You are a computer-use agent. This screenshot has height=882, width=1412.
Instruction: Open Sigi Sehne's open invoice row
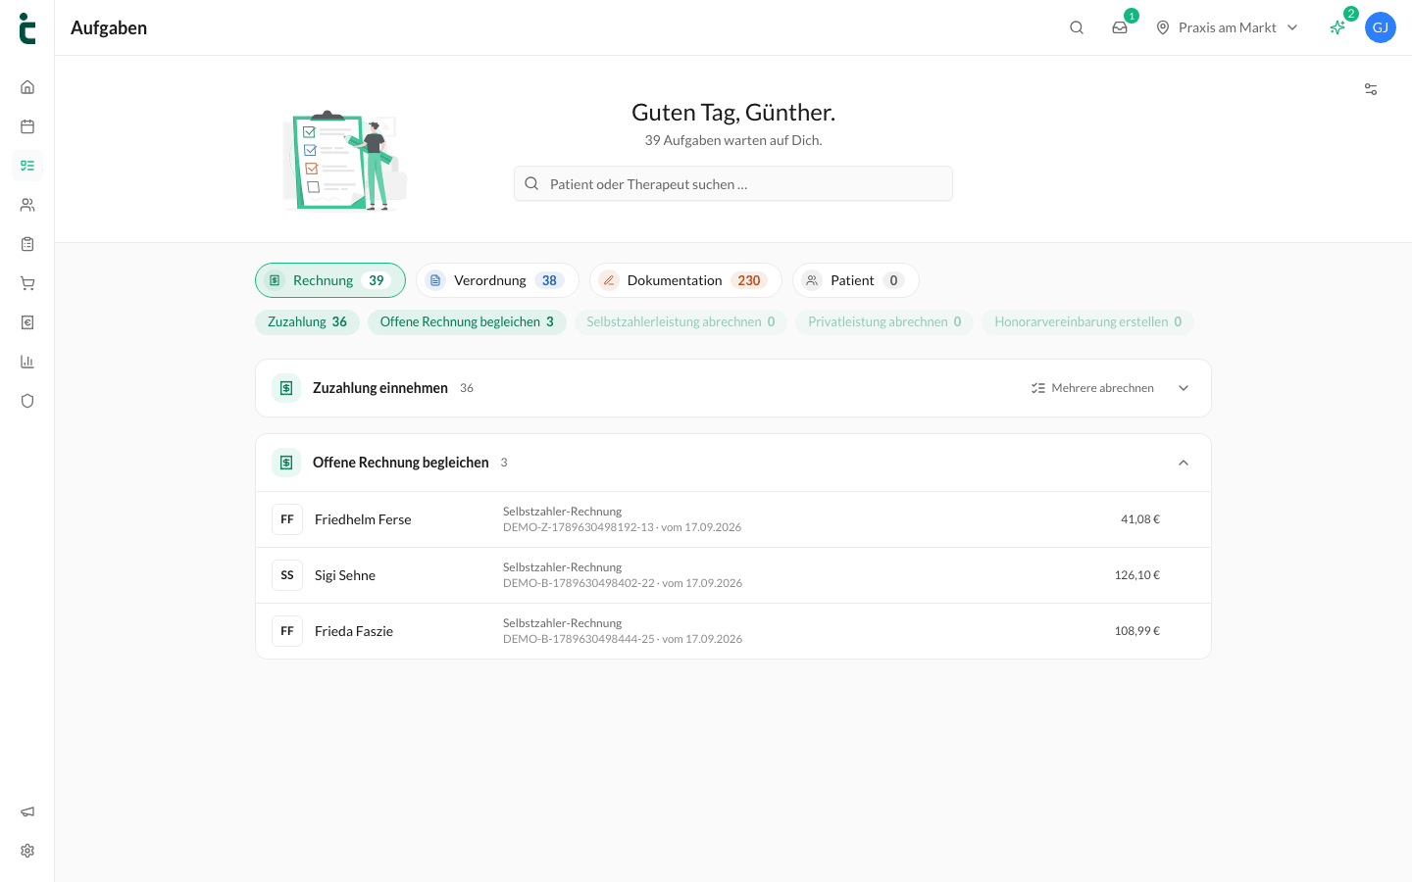click(x=733, y=575)
